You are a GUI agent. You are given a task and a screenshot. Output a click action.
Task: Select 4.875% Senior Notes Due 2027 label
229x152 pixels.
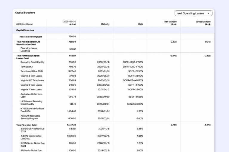click(31, 137)
